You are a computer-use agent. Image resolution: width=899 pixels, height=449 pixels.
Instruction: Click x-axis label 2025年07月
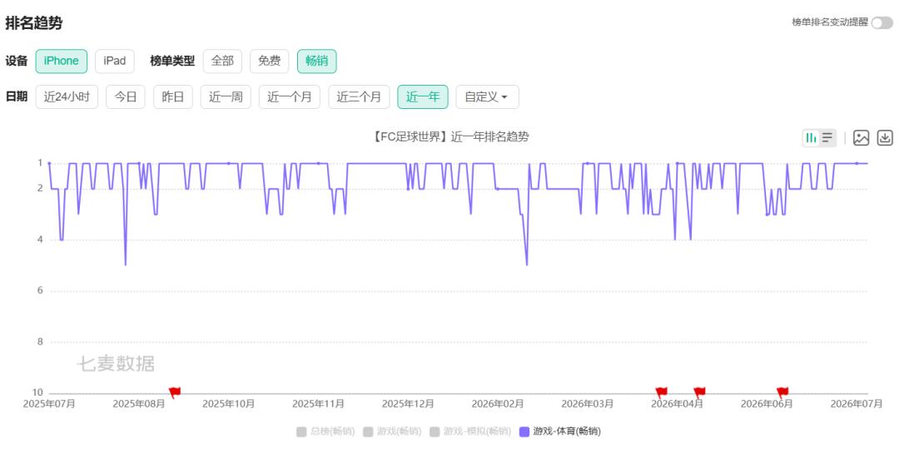(49, 404)
